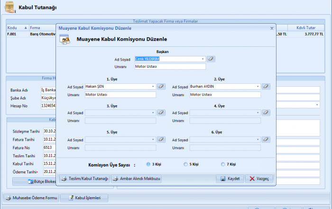Open the Başkan Ad Soyad dropdown
The image size is (332, 209).
pyautogui.click(x=203, y=59)
